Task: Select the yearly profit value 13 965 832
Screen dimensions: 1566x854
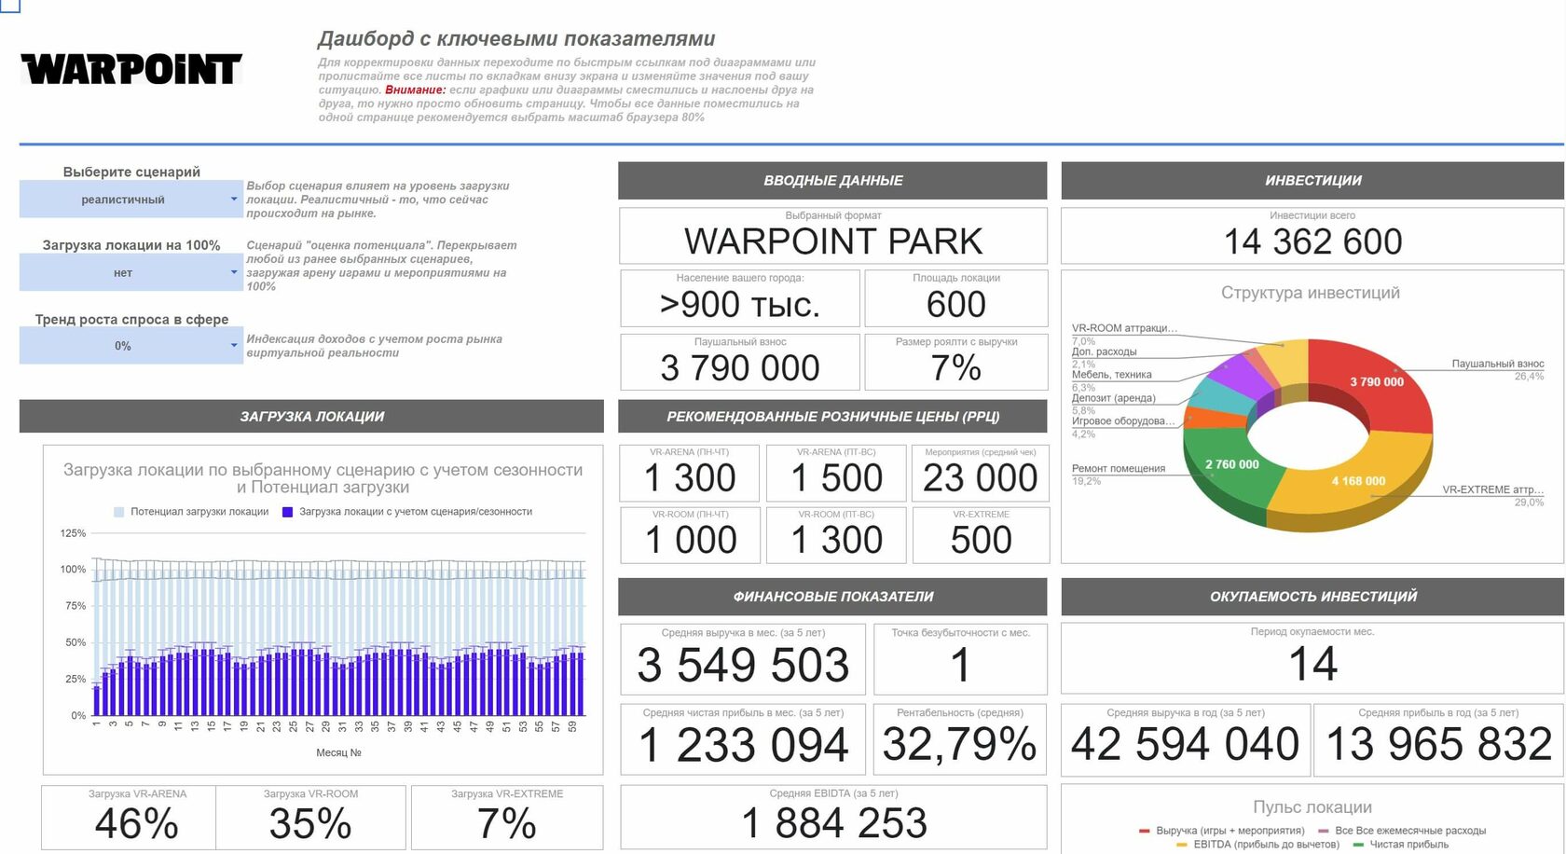Action: point(1438,745)
